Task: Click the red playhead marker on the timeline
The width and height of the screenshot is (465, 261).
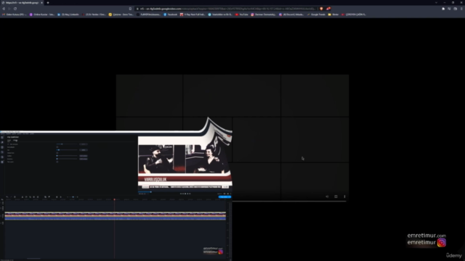Action: (115, 200)
